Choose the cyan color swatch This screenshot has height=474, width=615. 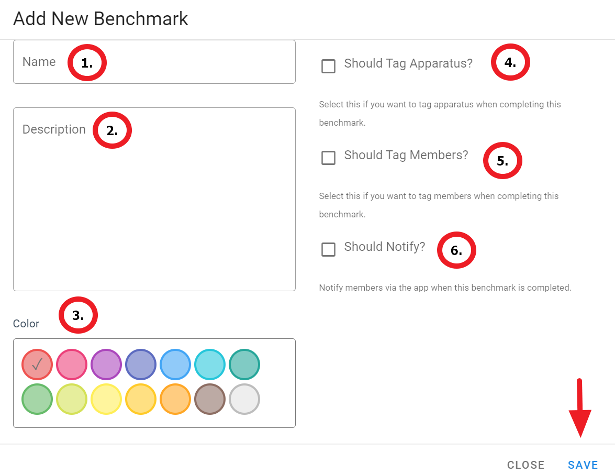tap(210, 364)
